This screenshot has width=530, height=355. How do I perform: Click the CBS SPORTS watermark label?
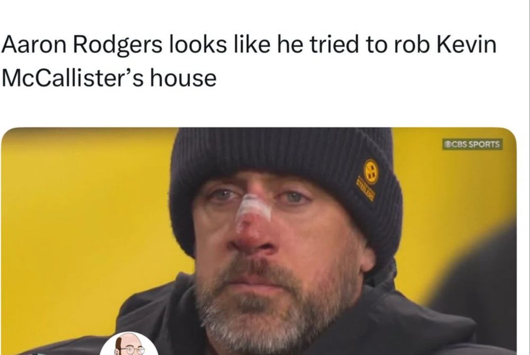click(x=473, y=144)
